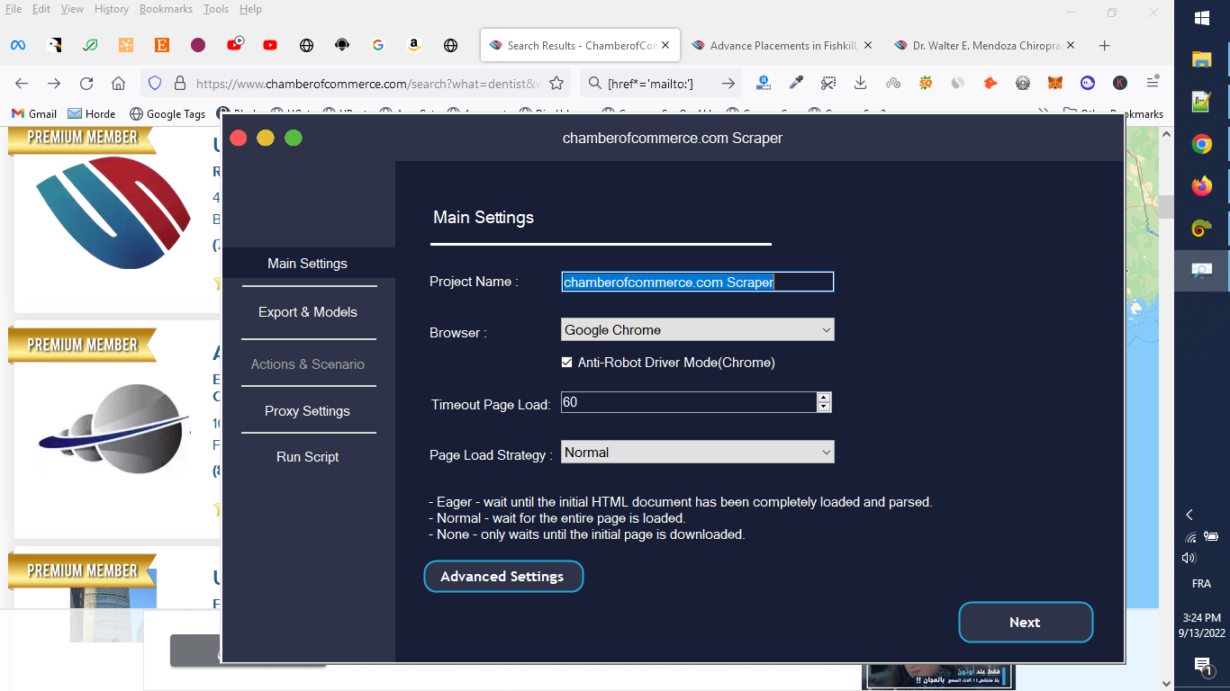Click the green leaf pinned tab icon

(90, 45)
